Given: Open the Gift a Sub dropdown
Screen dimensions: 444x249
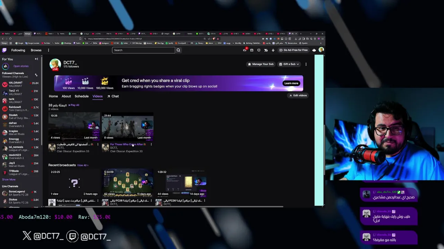Looking at the screenshot, I should tap(289, 64).
